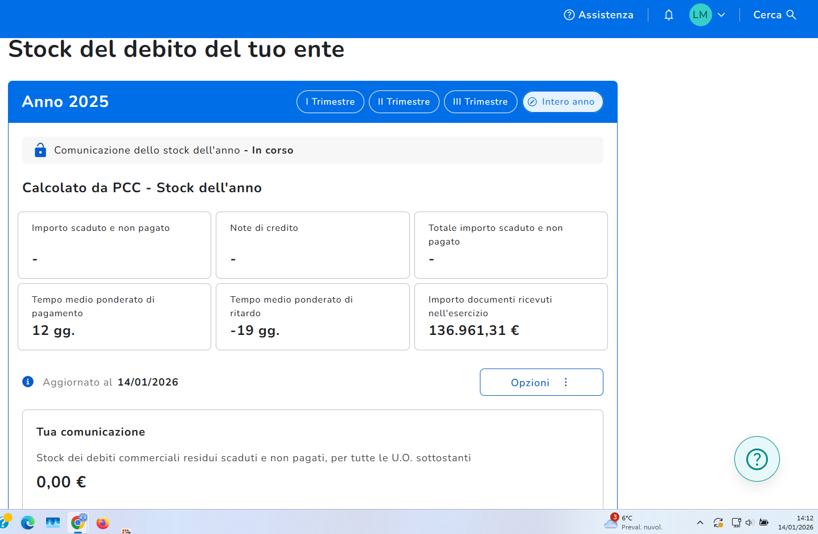Image resolution: width=818 pixels, height=534 pixels.
Task: Select the III Trimestre tab
Action: click(x=480, y=102)
